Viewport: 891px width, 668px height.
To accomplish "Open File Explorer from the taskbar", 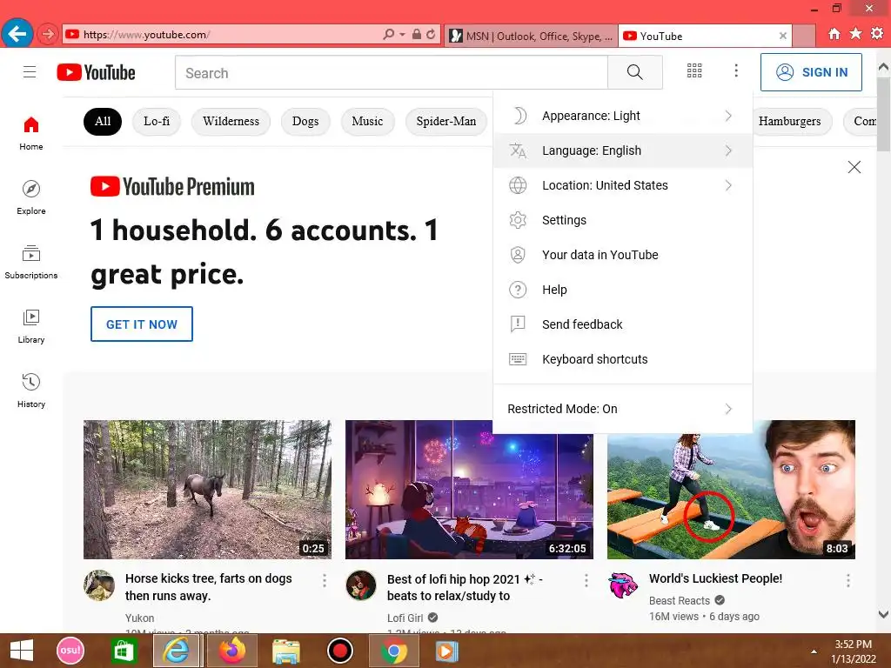I will coord(285,651).
